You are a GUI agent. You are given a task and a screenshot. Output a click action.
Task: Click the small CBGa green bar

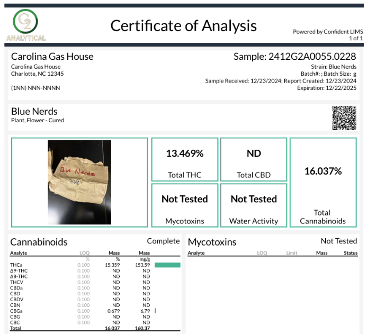(155, 311)
